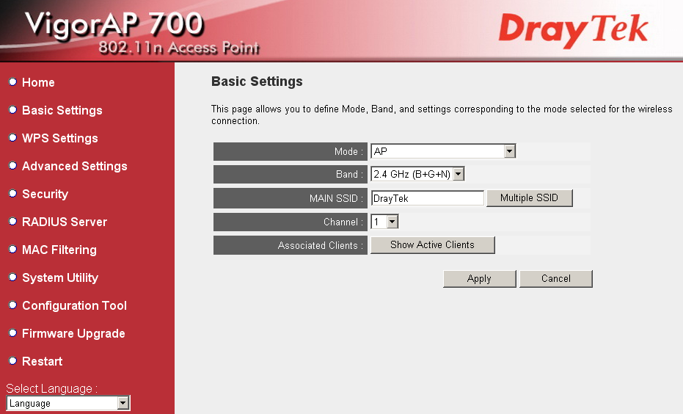Click the Multiple SSID button
This screenshot has height=414, width=683.
tap(529, 198)
